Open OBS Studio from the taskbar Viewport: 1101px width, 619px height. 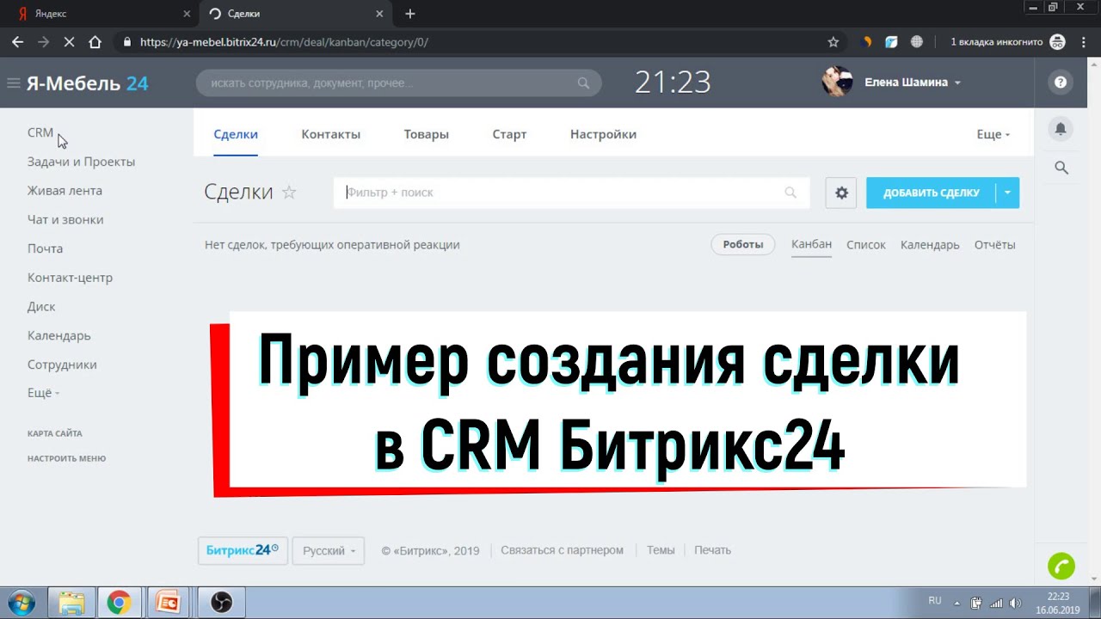pyautogui.click(x=221, y=602)
